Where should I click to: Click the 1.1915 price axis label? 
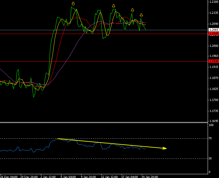pos(214,67)
